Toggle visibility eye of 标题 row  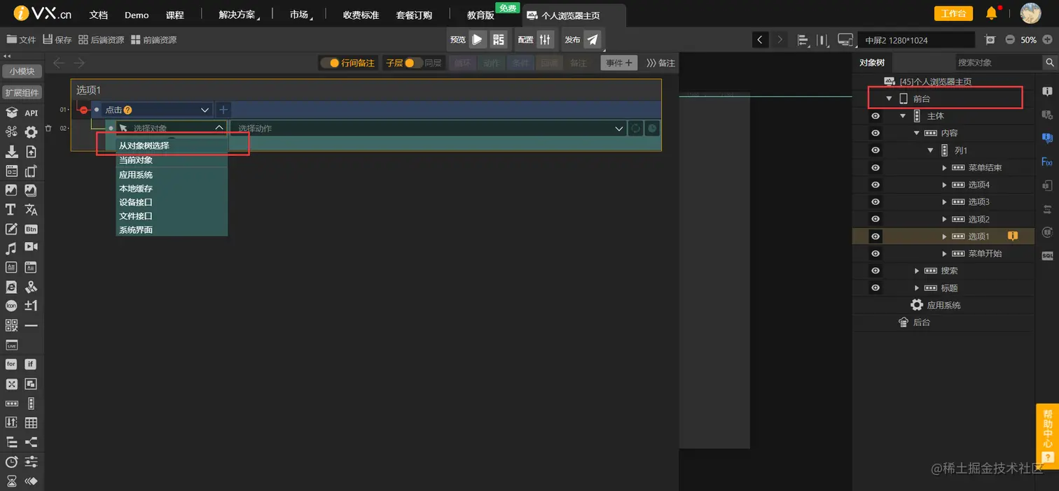[x=875, y=287]
